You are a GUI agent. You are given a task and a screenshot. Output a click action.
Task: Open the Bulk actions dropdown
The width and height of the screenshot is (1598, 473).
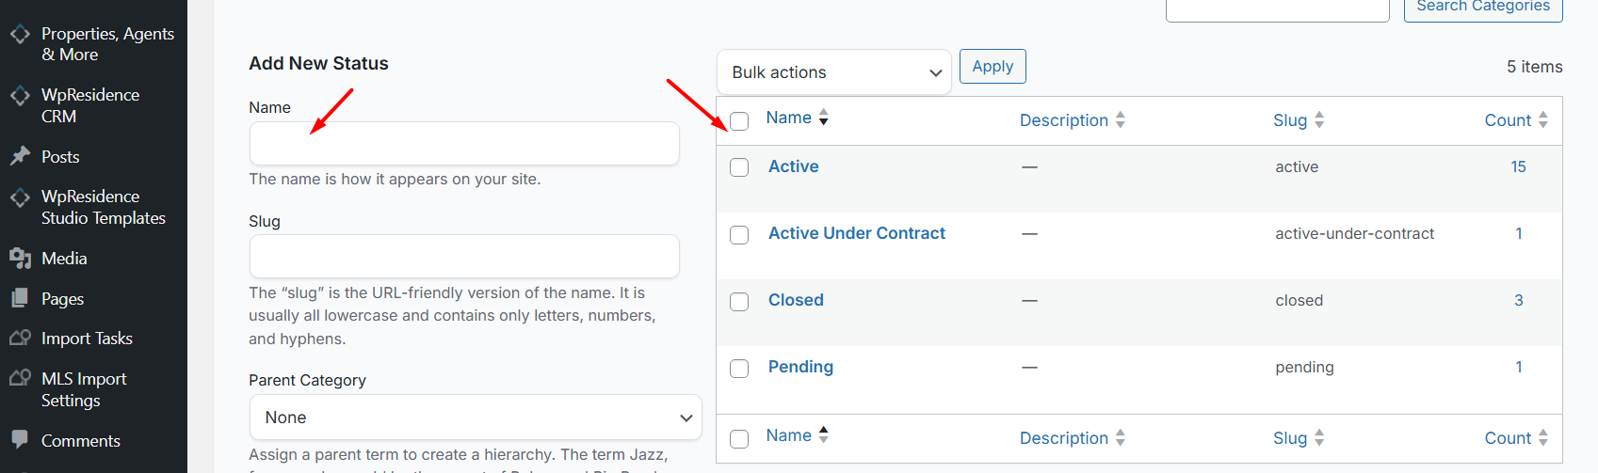tap(833, 72)
